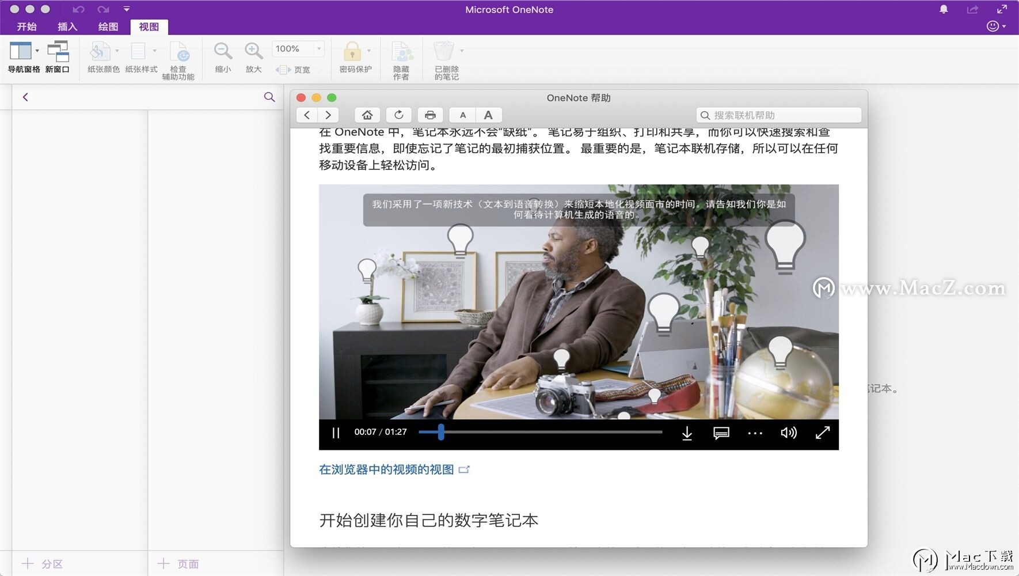Open the video more options menu
The height and width of the screenshot is (576, 1019).
[x=755, y=433]
